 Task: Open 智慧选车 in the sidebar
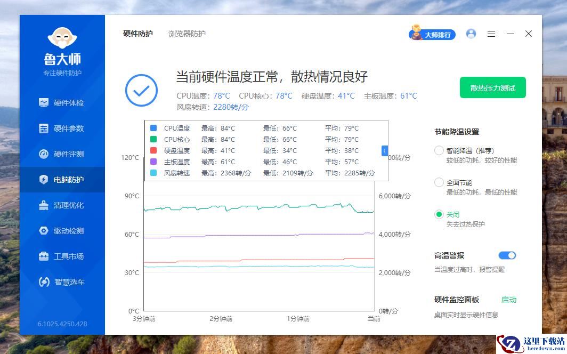point(62,282)
